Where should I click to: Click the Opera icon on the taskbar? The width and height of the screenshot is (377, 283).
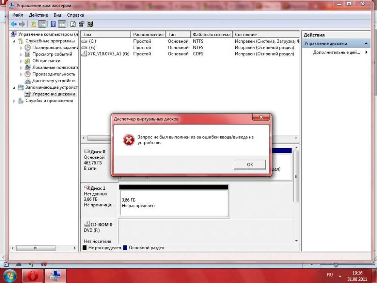point(33,275)
